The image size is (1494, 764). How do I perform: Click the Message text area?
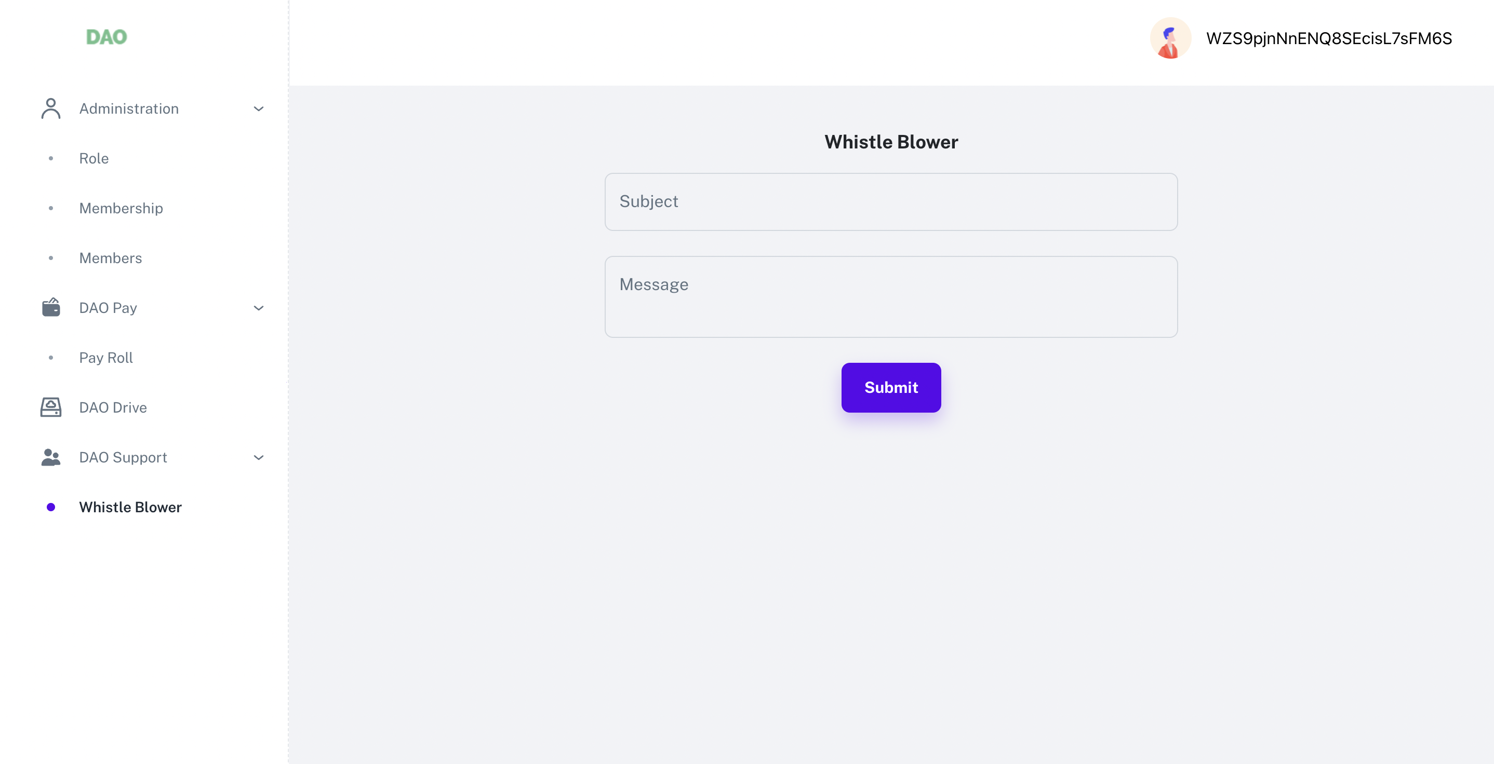[891, 297]
